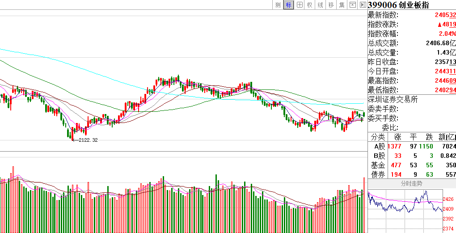Select the A股 row in statistics table
This screenshot has width=456, height=233.
379,146
